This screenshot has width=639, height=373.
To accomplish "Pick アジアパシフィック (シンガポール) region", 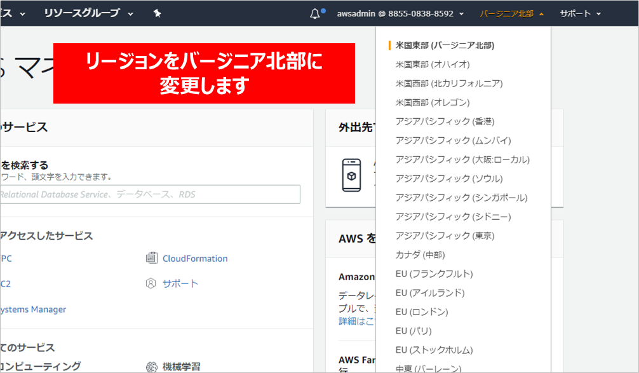I will [461, 198].
